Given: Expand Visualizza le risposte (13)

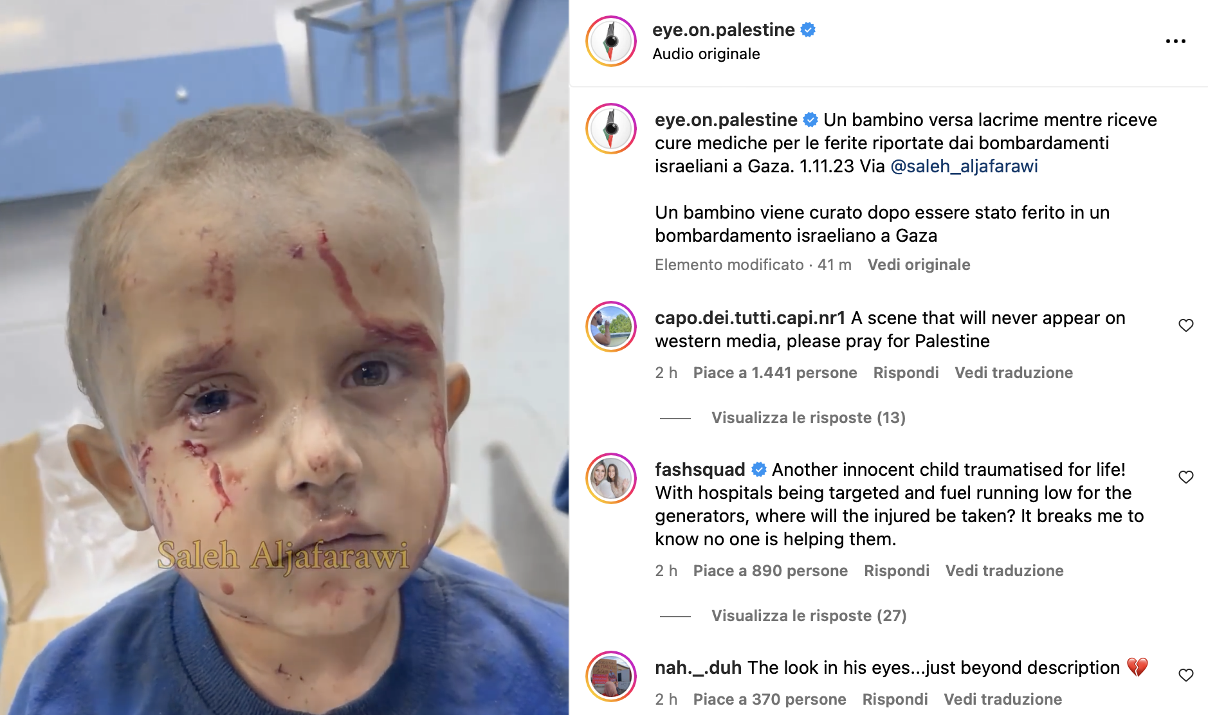Looking at the screenshot, I should point(808,418).
